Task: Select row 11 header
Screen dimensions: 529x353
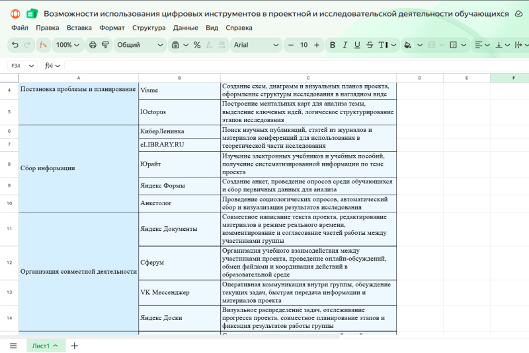Action: [9, 229]
